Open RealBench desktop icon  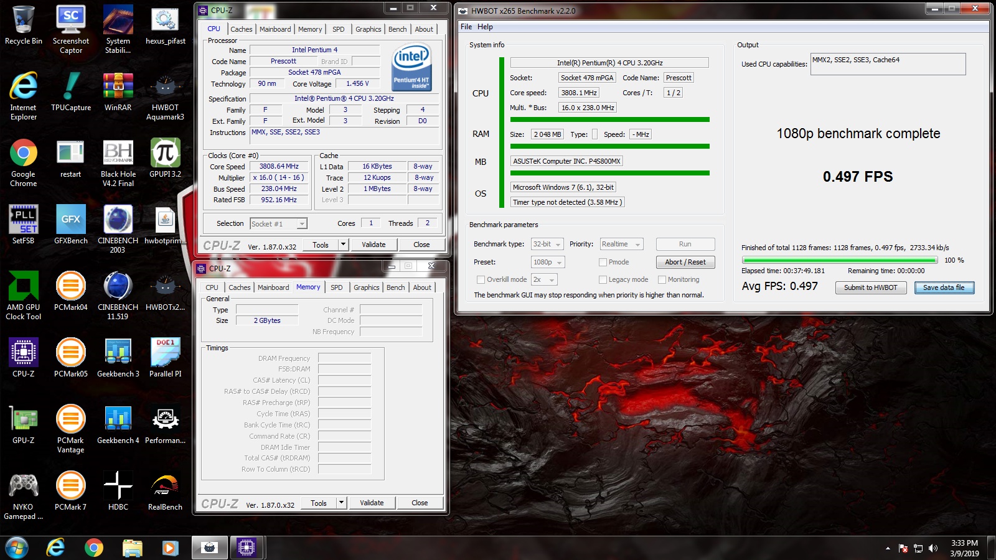pos(165,491)
